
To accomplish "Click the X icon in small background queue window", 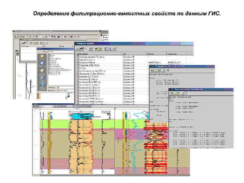I will point(31,43).
